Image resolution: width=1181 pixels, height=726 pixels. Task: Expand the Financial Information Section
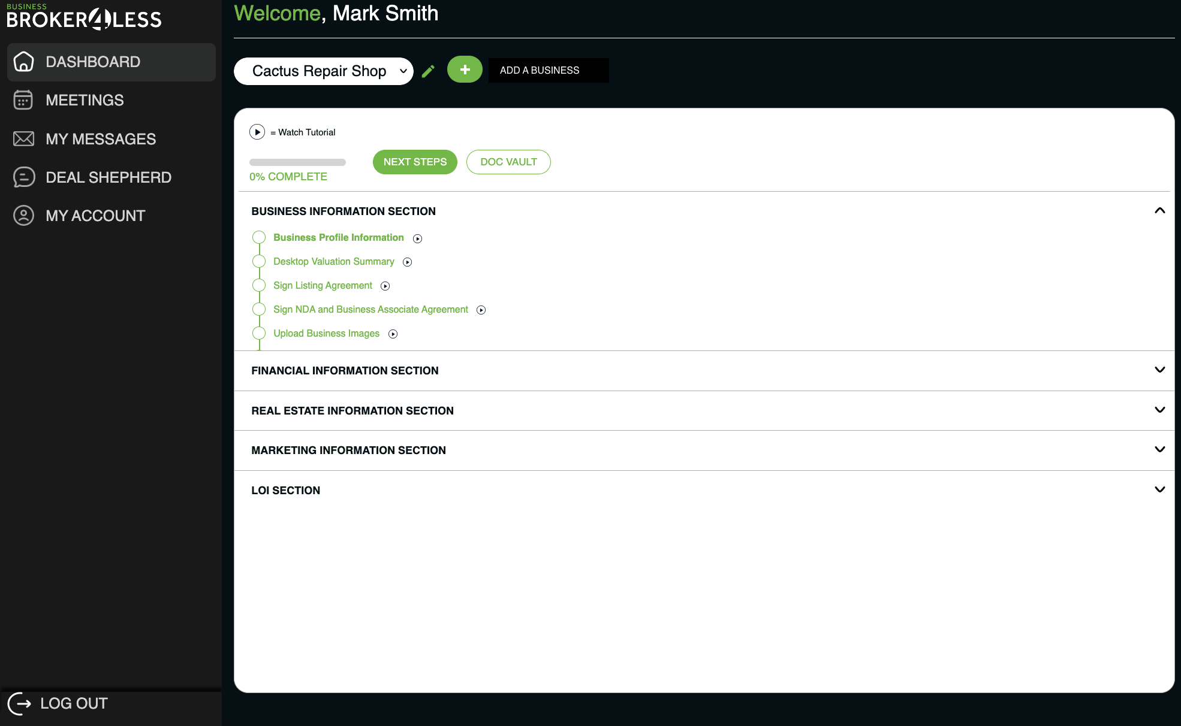[1158, 370]
